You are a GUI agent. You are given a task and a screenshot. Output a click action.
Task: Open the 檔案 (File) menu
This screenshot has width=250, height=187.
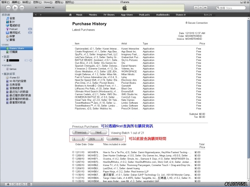pyautogui.click(x=5, y=2)
